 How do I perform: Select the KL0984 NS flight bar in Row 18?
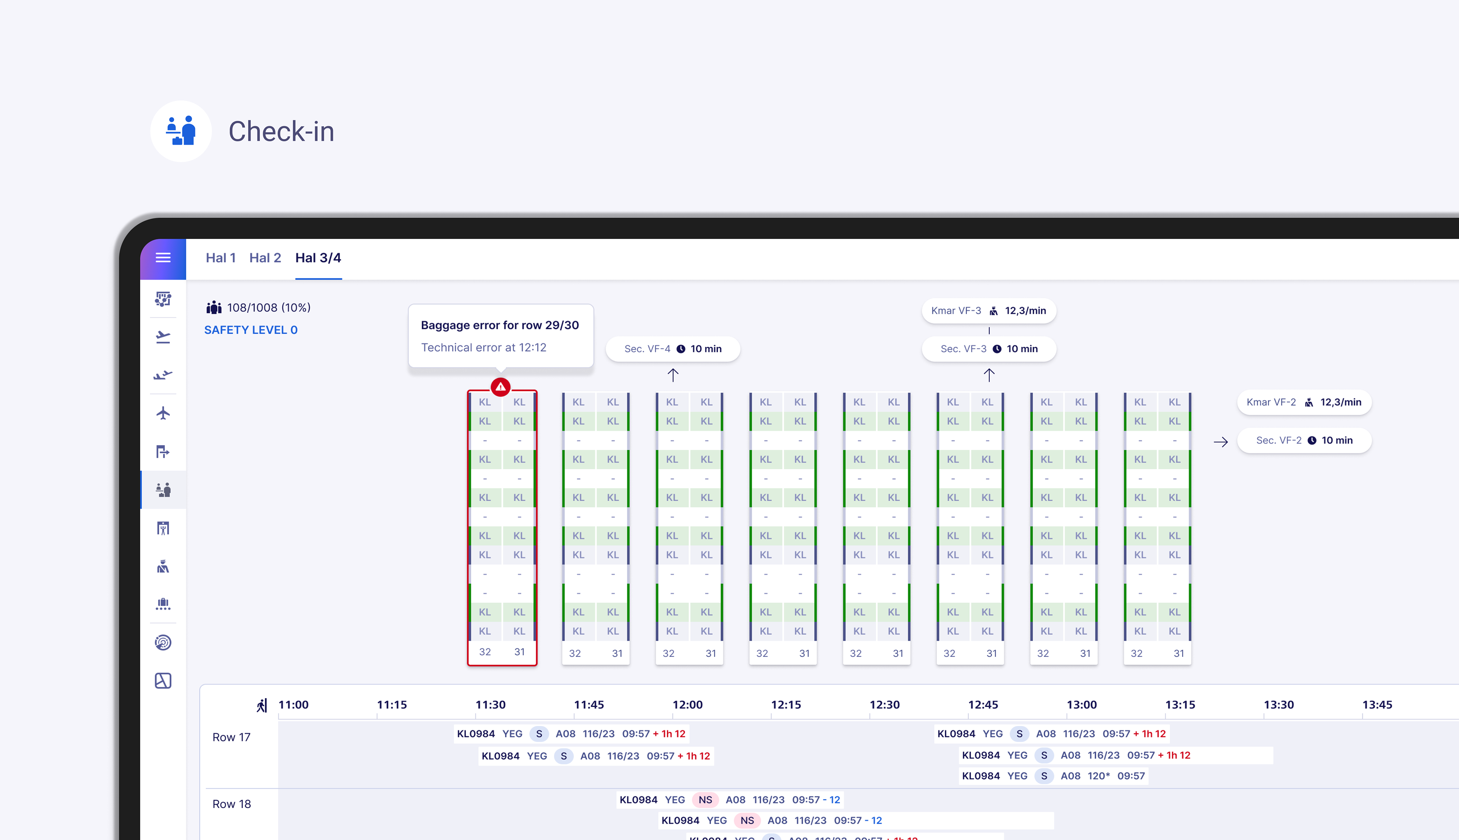coord(730,800)
